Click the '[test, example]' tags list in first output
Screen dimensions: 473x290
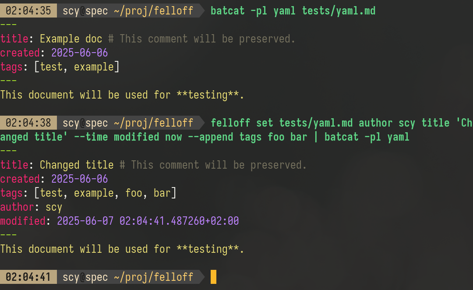pos(77,67)
